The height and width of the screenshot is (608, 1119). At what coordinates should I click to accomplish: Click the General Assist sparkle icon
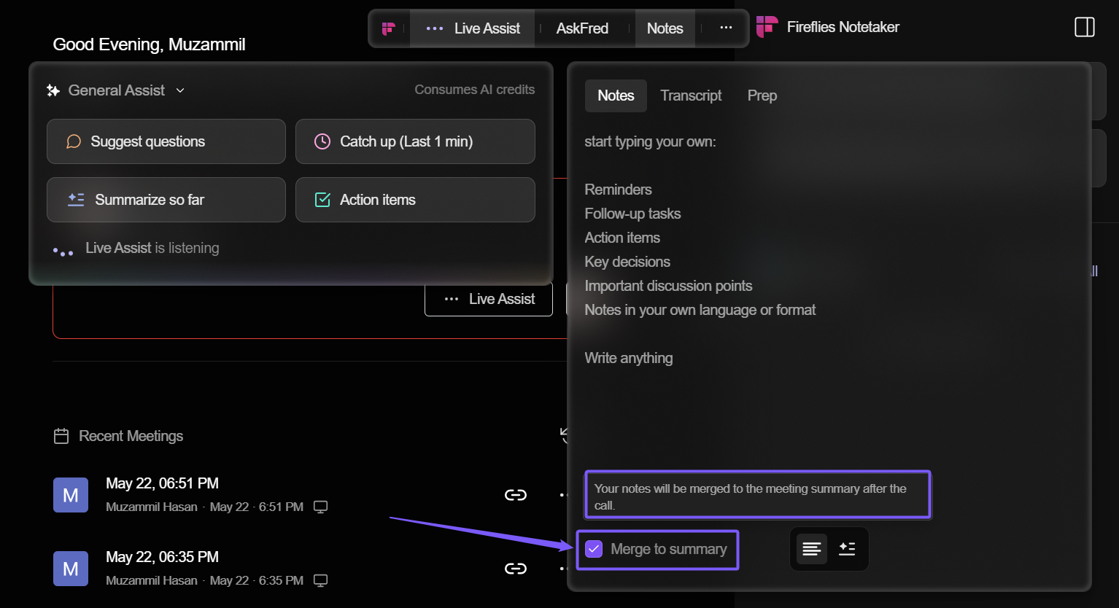53,90
